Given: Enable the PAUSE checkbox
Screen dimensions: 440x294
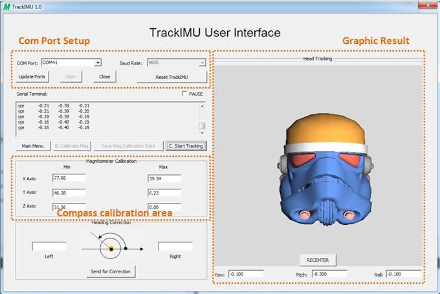Looking at the screenshot, I should point(185,94).
